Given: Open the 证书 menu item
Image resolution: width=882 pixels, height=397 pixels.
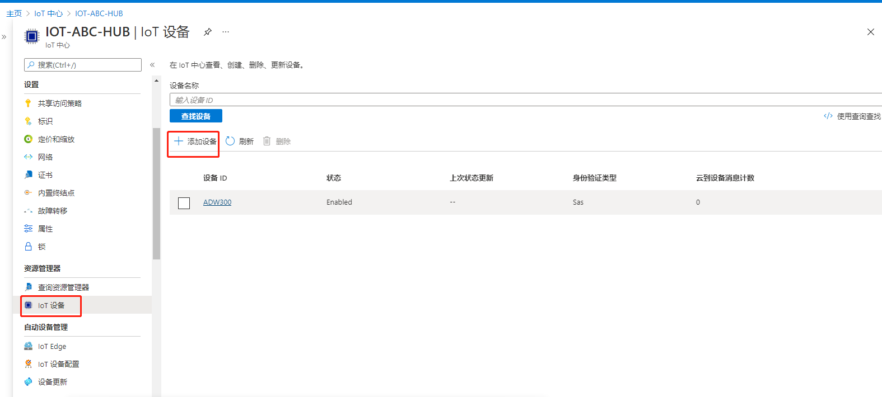Looking at the screenshot, I should (x=45, y=175).
